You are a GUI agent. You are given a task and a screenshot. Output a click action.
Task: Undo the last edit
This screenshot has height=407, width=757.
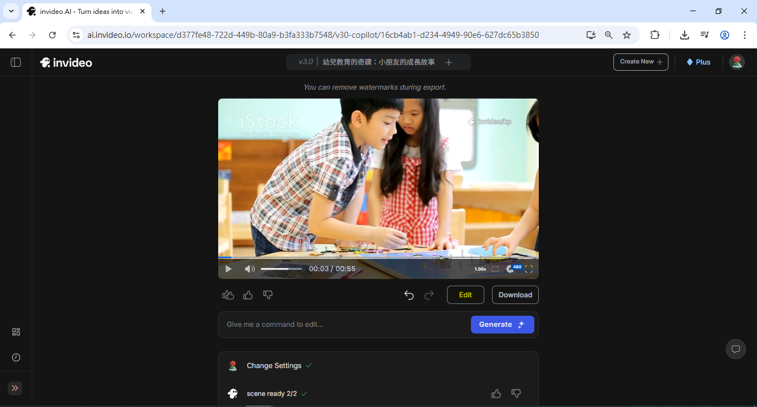[409, 295]
